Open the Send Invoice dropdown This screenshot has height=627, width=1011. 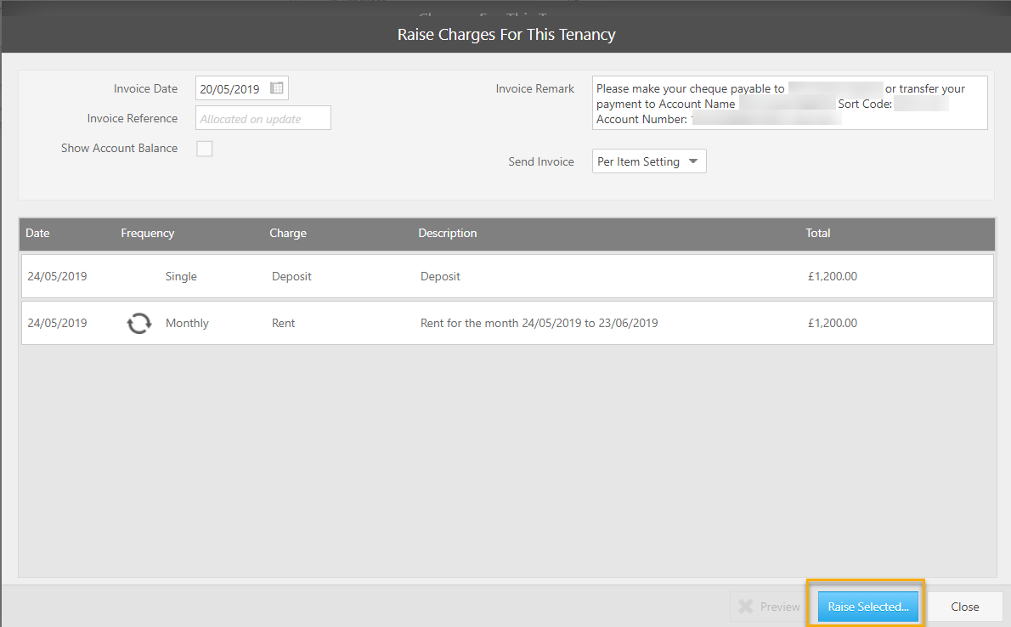coord(649,161)
